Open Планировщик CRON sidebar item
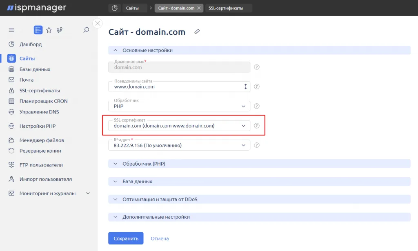The height and width of the screenshot is (251, 418). (43, 101)
